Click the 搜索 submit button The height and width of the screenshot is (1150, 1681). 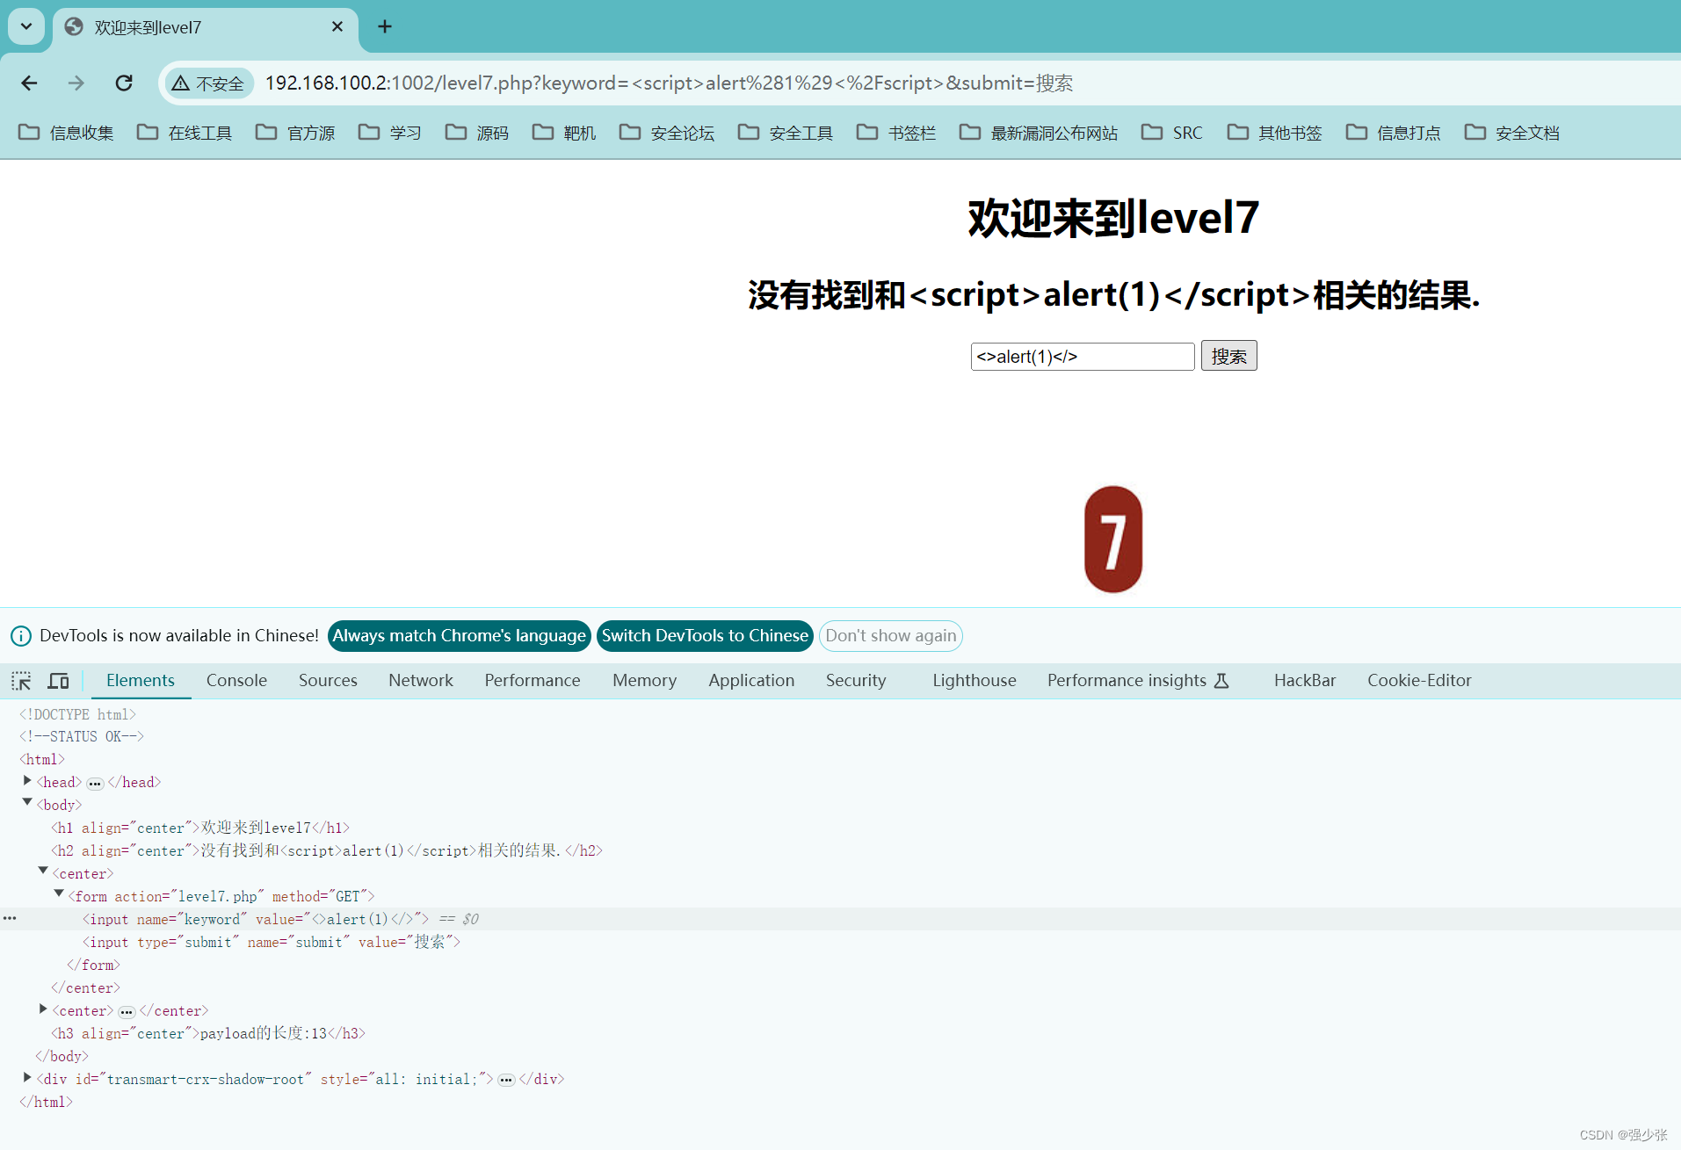[x=1228, y=356]
